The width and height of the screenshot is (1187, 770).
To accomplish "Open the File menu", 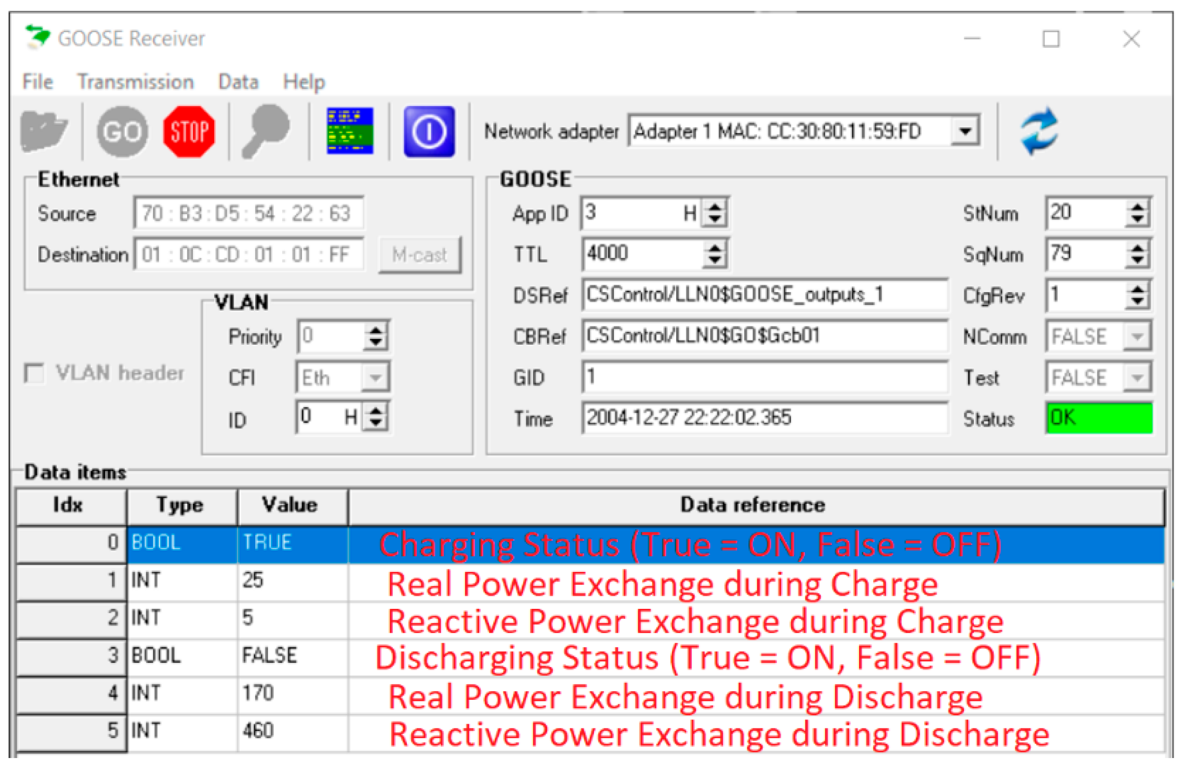I will pyautogui.click(x=37, y=82).
